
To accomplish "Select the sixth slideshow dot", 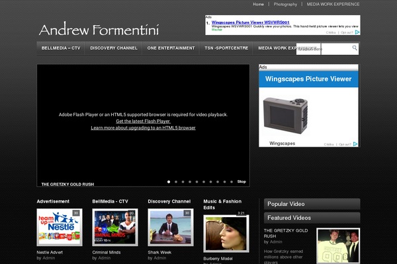I will coord(204,182).
